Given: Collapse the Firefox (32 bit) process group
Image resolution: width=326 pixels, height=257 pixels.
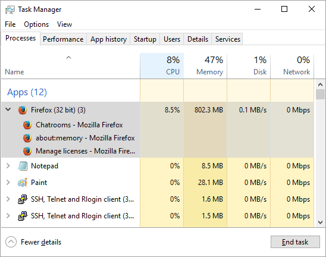Looking at the screenshot, I should [8, 109].
